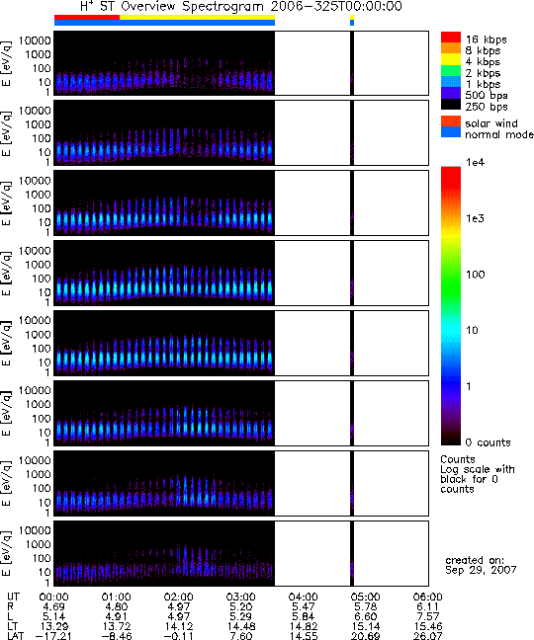This screenshot has width=534, height=640.
Task: Click the 'LAT' row header label
Action: [16, 636]
